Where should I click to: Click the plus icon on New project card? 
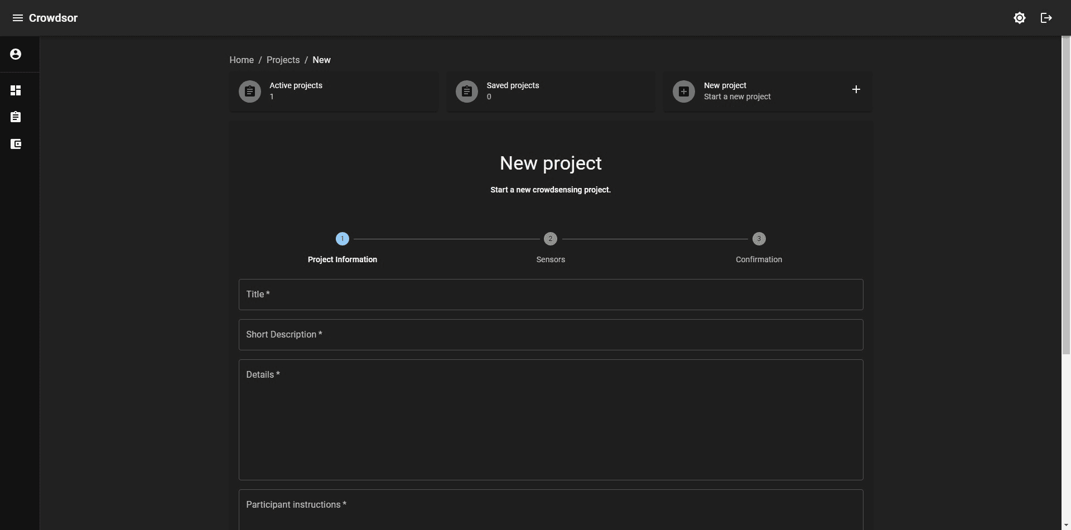[x=856, y=89]
